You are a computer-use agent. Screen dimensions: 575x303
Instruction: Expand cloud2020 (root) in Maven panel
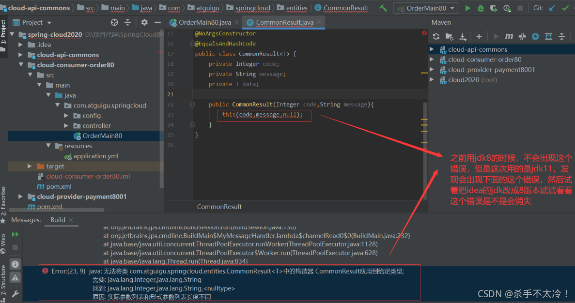(432, 79)
